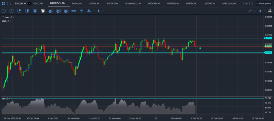Switch to the USDJPY, 4h tab

coord(94,4)
